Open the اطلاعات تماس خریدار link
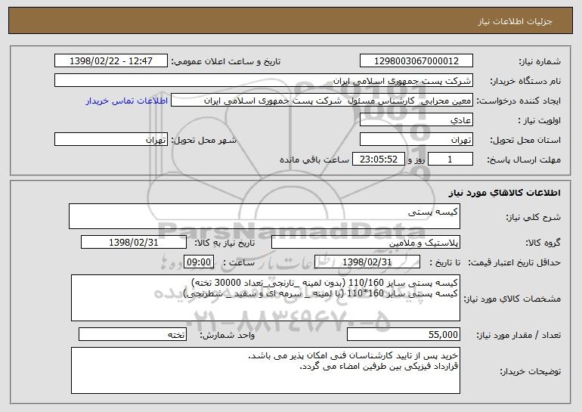The width and height of the screenshot is (582, 412). click(x=126, y=101)
